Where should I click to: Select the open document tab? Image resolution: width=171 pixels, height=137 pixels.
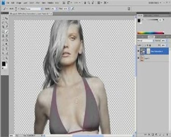coord(31,13)
